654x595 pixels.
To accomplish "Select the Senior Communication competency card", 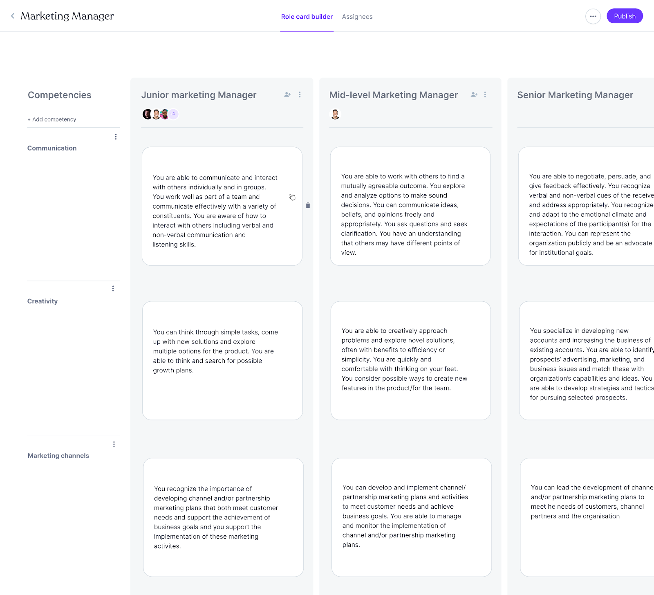I will 589,207.
